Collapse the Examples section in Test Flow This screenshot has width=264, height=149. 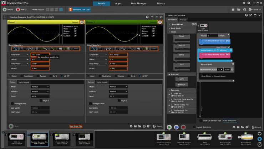coord(169,90)
